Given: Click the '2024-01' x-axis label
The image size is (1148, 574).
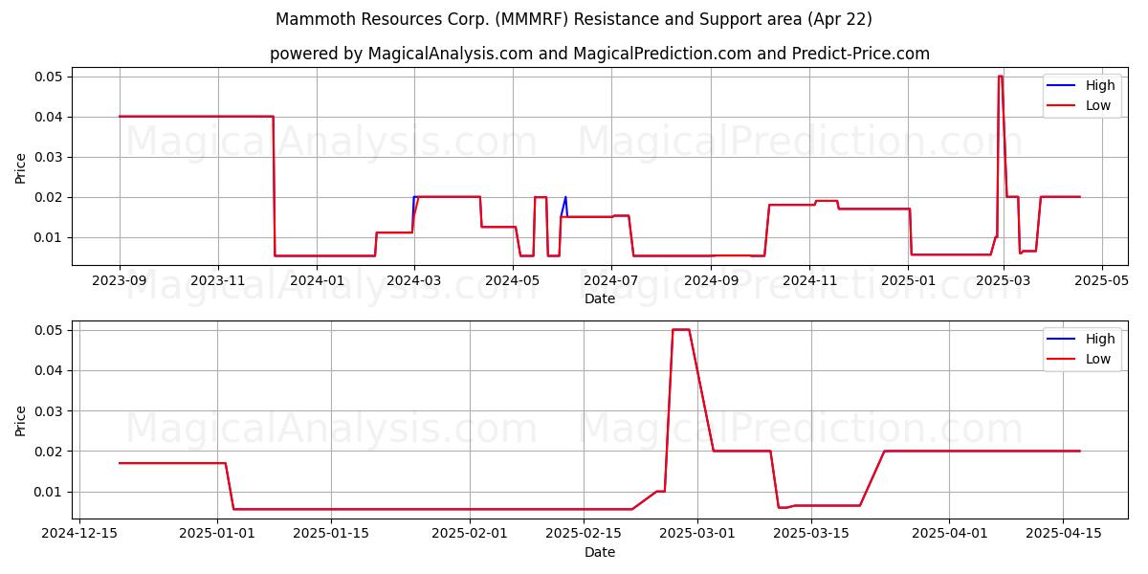Looking at the screenshot, I should tap(317, 281).
